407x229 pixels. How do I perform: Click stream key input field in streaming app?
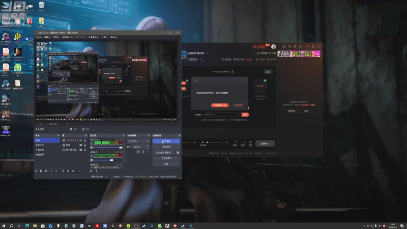pos(222,114)
